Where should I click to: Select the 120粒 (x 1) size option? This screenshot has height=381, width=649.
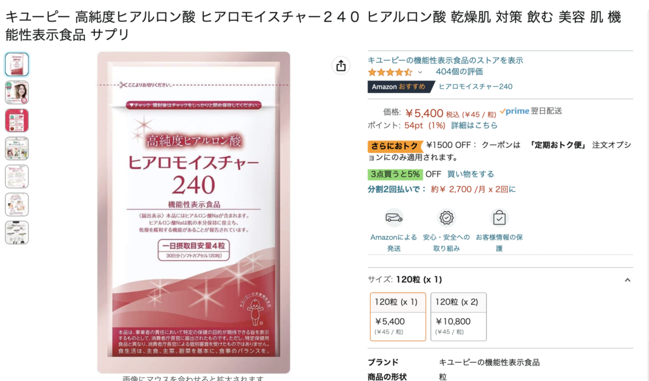tap(398, 316)
